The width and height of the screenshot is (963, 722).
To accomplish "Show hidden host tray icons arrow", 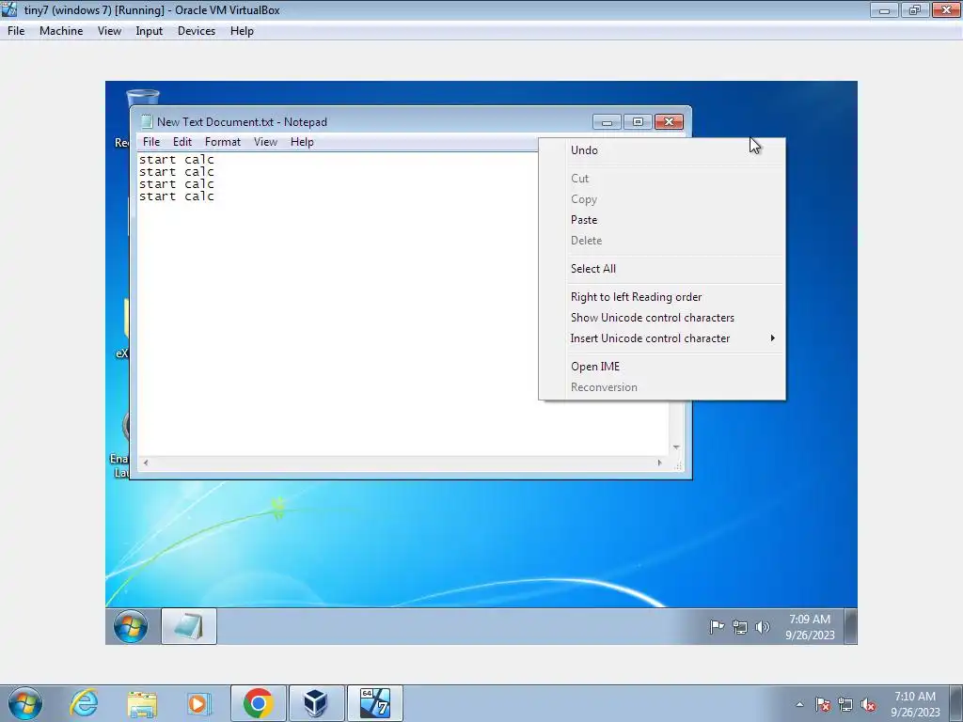I will (799, 704).
